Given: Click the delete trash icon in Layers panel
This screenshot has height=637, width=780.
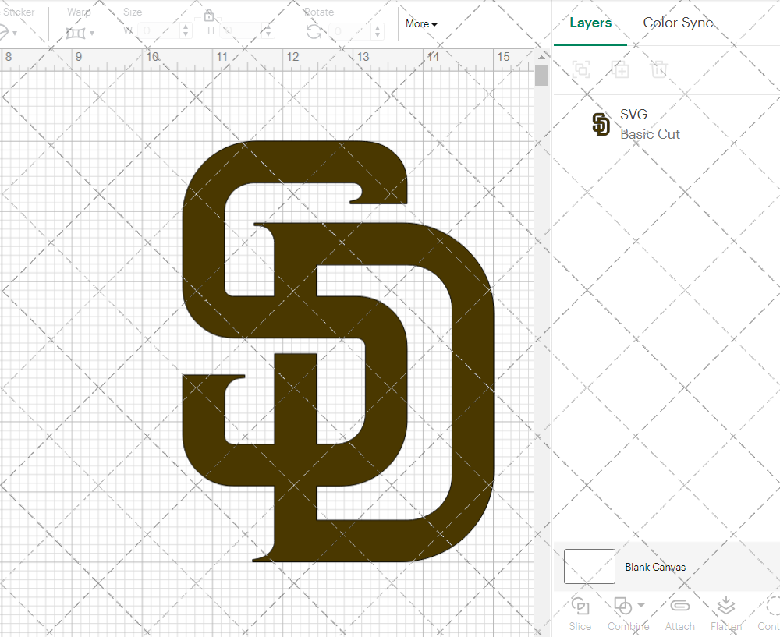Looking at the screenshot, I should (x=659, y=69).
